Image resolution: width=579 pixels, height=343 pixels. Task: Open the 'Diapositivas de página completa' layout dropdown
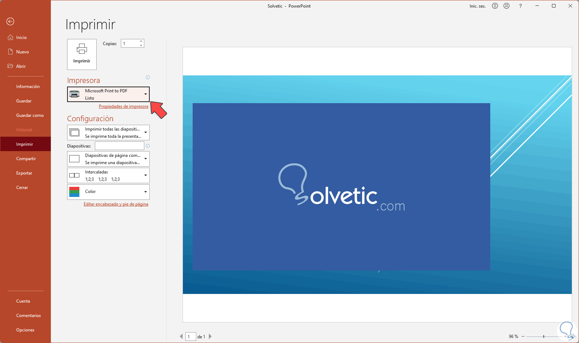point(108,159)
